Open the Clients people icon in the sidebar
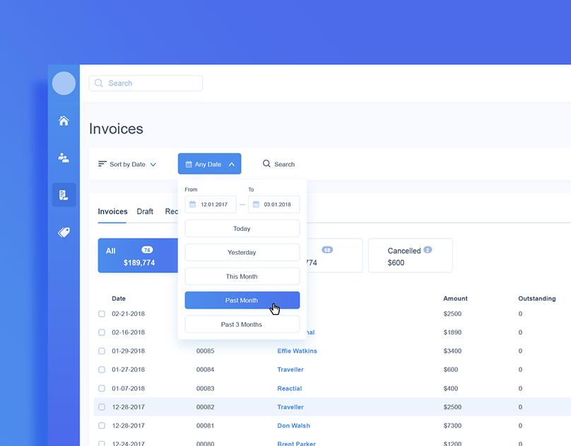The width and height of the screenshot is (571, 446). click(64, 157)
